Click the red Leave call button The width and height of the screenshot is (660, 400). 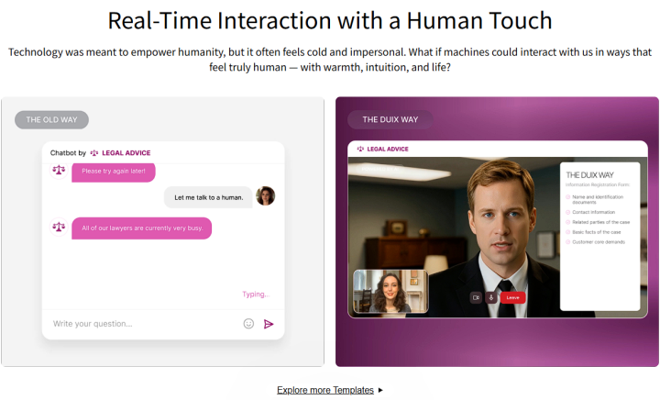tap(512, 297)
